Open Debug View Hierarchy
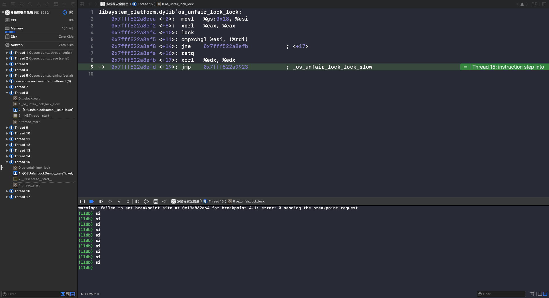The height and width of the screenshot is (298, 549). 137,201
